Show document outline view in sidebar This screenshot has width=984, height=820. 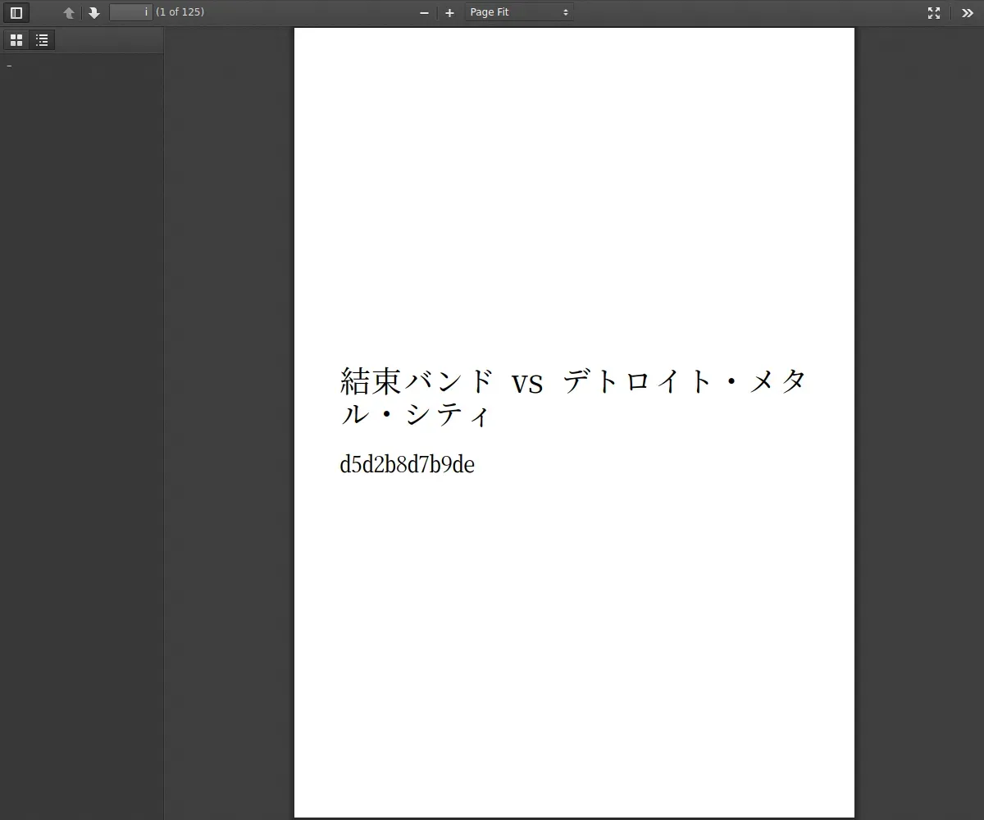[42, 39]
